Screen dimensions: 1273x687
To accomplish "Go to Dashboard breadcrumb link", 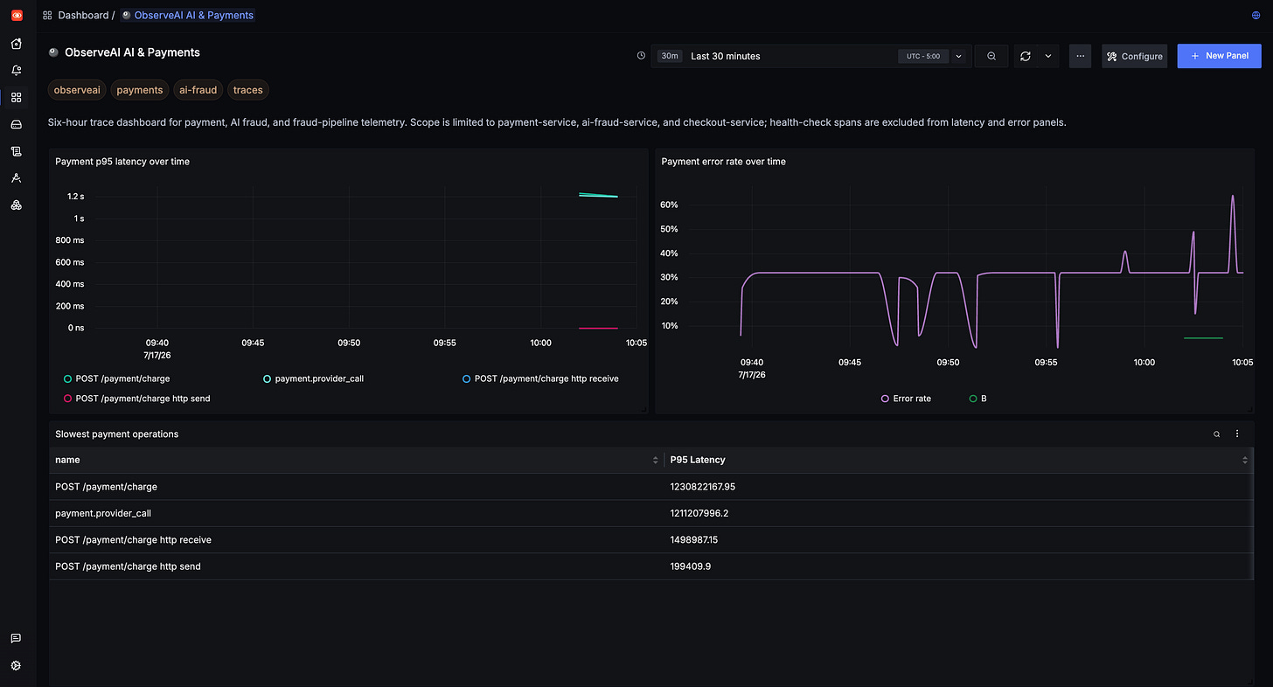I will click(x=83, y=15).
